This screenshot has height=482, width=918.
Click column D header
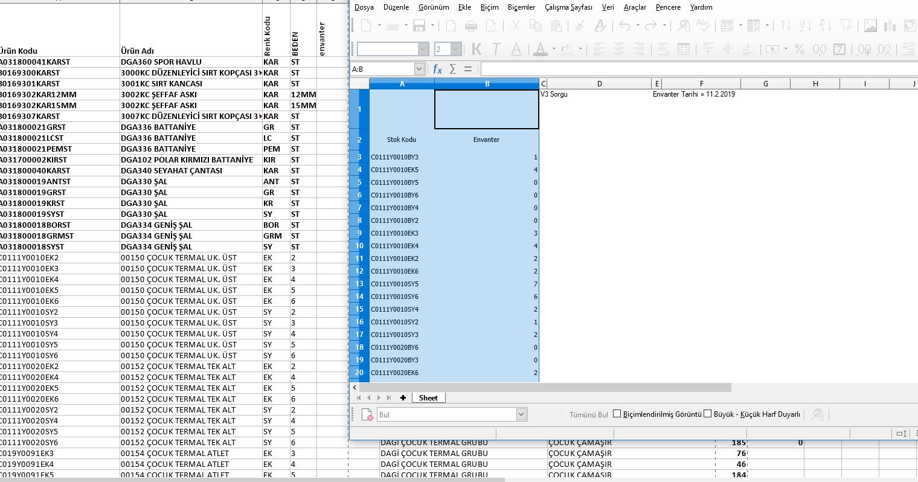pos(599,84)
